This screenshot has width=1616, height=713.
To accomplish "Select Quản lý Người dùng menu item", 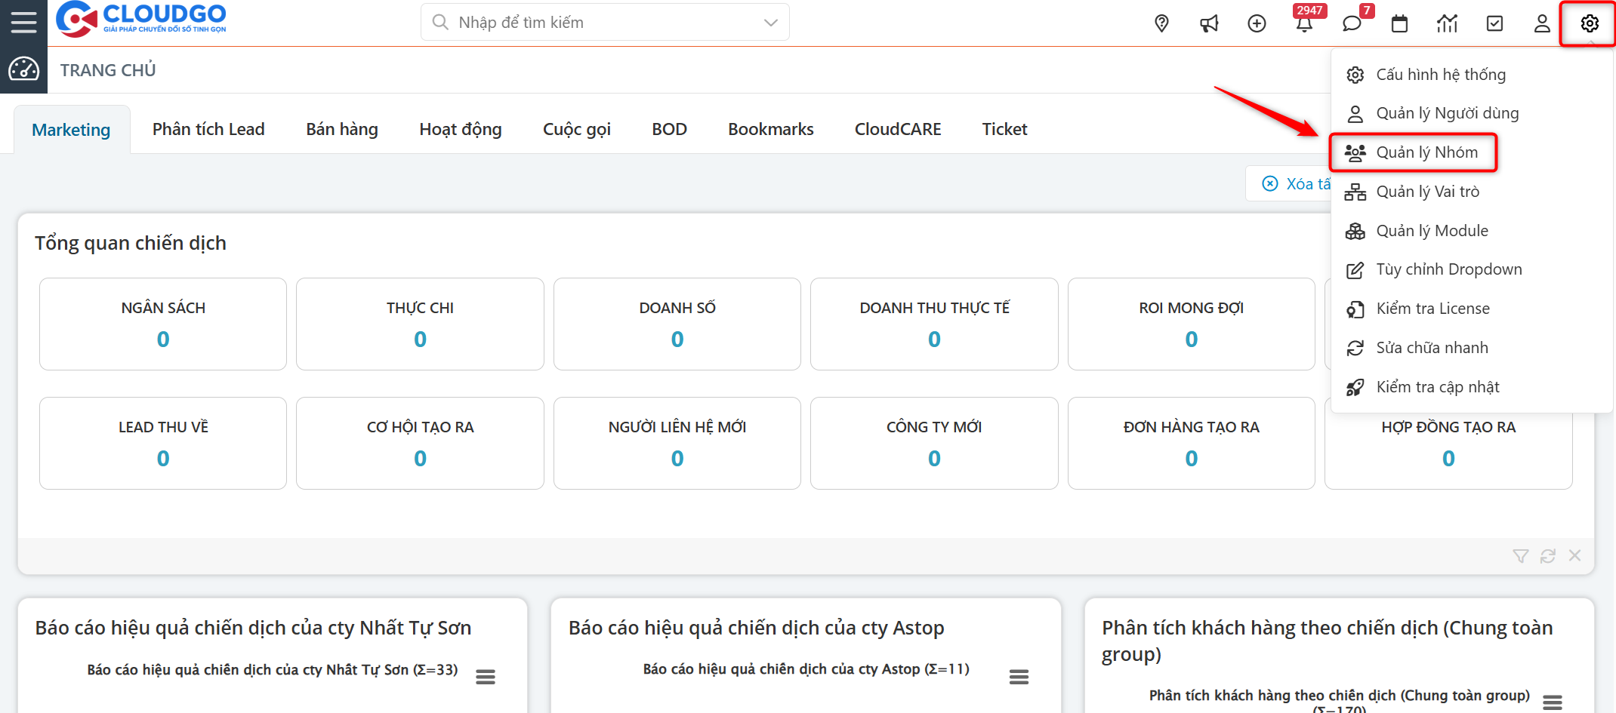I will coord(1446,113).
